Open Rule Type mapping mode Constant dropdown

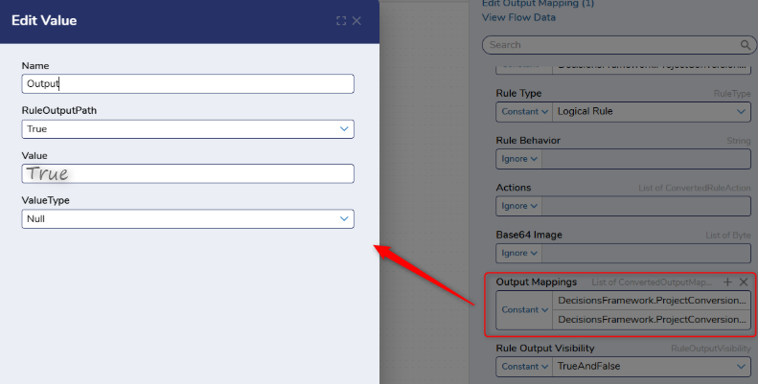pos(524,112)
